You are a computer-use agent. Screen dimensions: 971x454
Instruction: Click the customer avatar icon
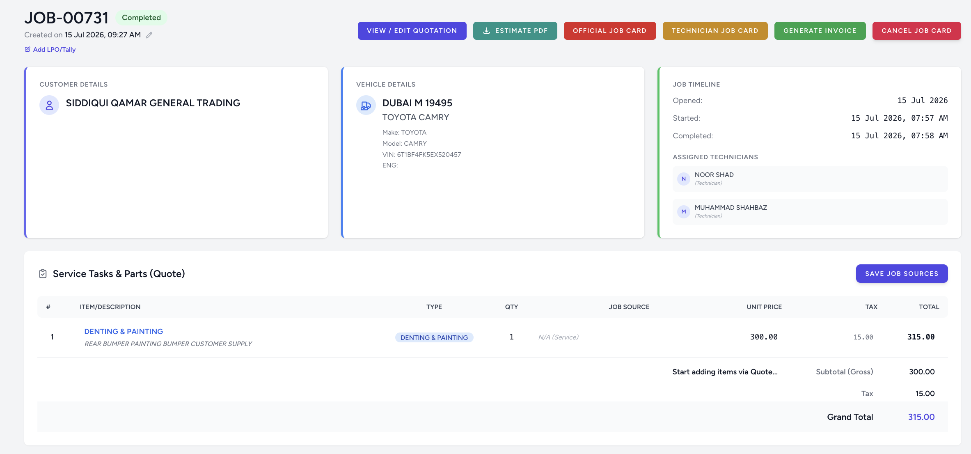tap(49, 105)
